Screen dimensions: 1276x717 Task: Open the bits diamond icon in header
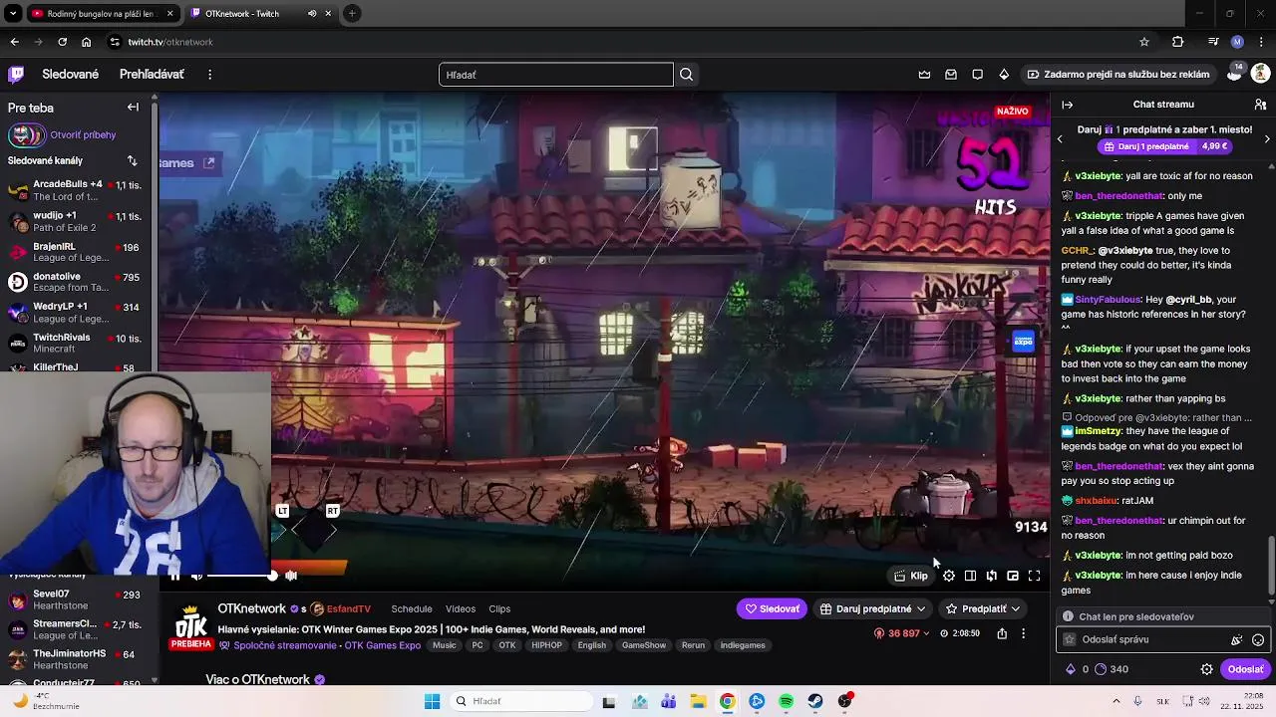pos(1004,75)
